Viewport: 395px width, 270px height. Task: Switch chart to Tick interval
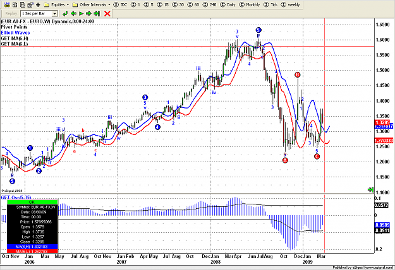click(270, 4)
